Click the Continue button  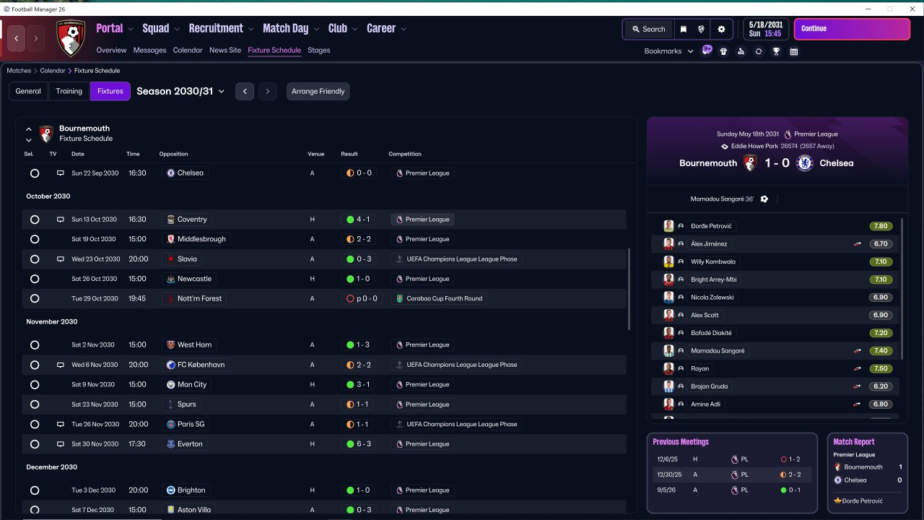click(852, 29)
